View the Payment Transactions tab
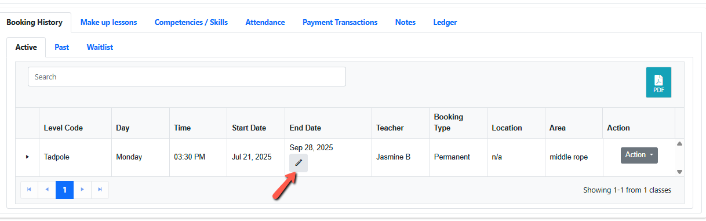Screen dimensions: 706x221 pos(340,22)
